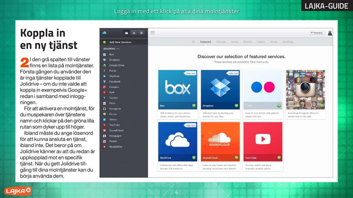Select Facebook label in sidebar list
Screen dimensions: 353x198
tap(115, 82)
